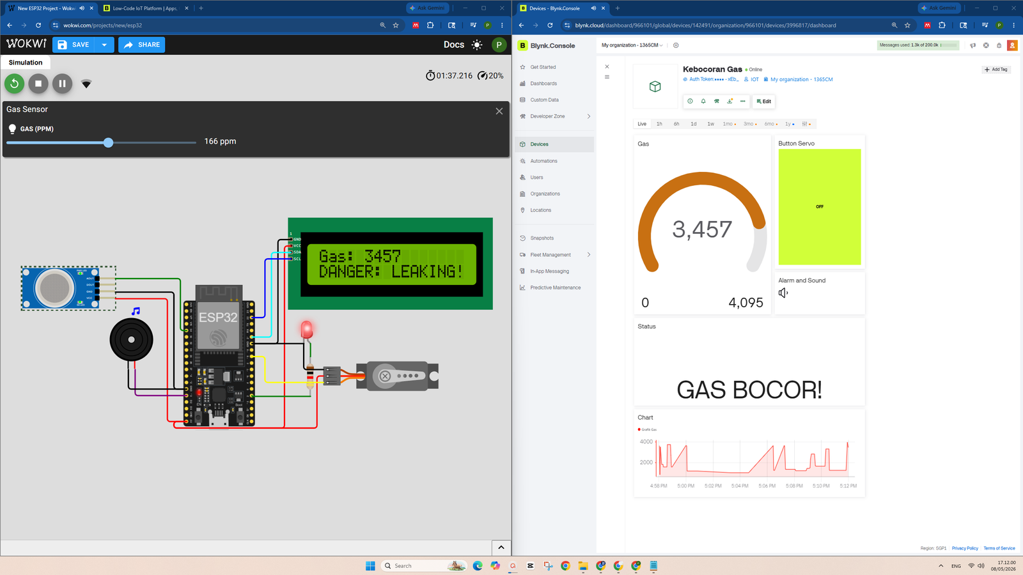Click the device info icon in Blynk
Screen dimensions: 1023x575
(690, 101)
